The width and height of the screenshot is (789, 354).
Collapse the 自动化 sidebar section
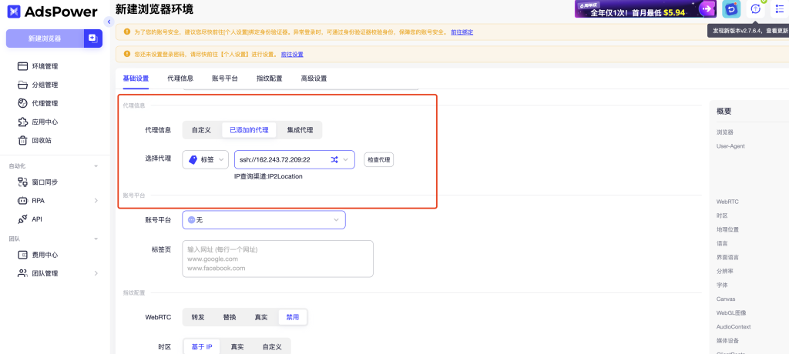tap(96, 166)
